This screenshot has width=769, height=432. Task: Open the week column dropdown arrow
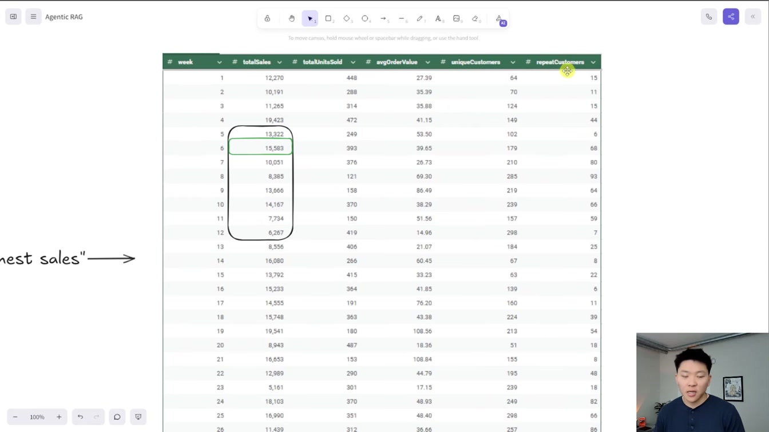pyautogui.click(x=219, y=62)
